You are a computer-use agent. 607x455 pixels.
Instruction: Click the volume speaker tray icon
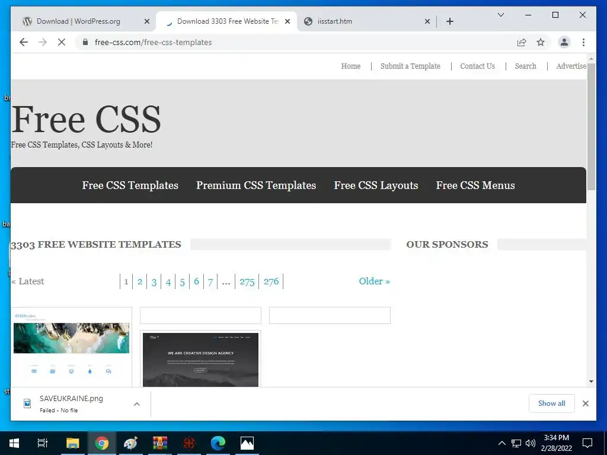pos(531,443)
